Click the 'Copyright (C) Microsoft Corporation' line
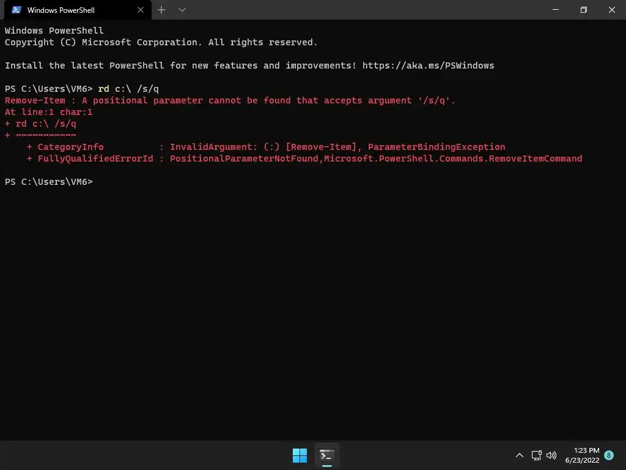 pyautogui.click(x=161, y=42)
